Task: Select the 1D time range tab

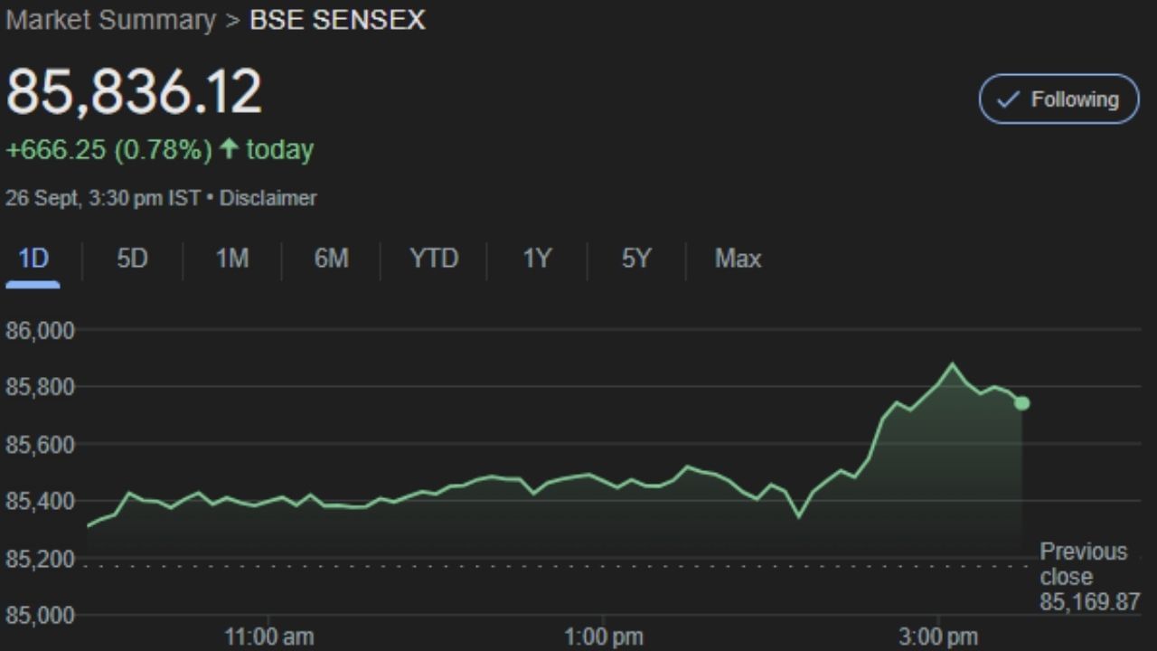Action: pos(33,259)
